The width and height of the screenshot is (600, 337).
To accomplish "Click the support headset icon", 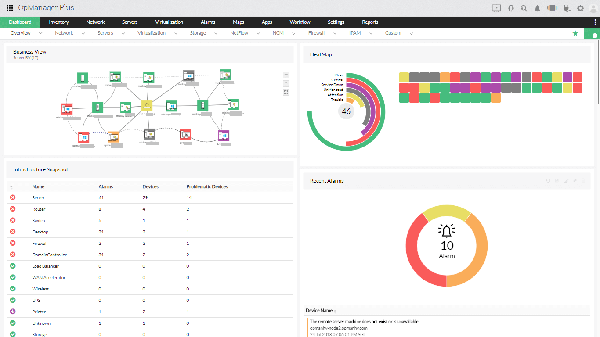I will (510, 7).
